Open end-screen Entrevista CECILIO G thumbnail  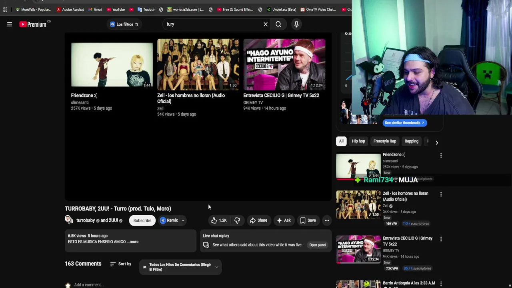coord(284,65)
